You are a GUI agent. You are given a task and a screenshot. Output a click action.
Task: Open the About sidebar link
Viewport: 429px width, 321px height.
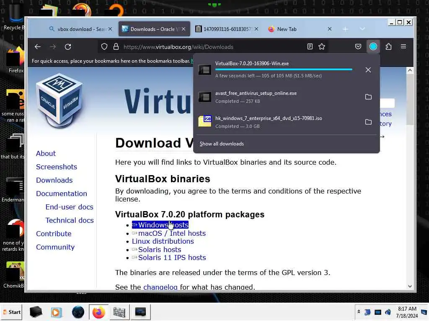46,153
